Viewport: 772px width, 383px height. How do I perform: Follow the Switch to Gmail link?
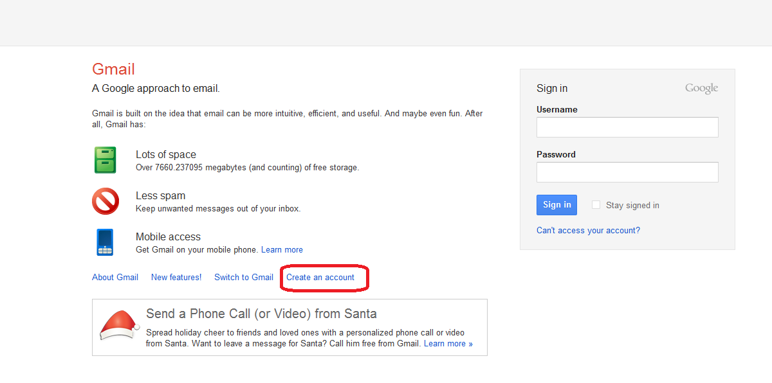[x=244, y=278]
